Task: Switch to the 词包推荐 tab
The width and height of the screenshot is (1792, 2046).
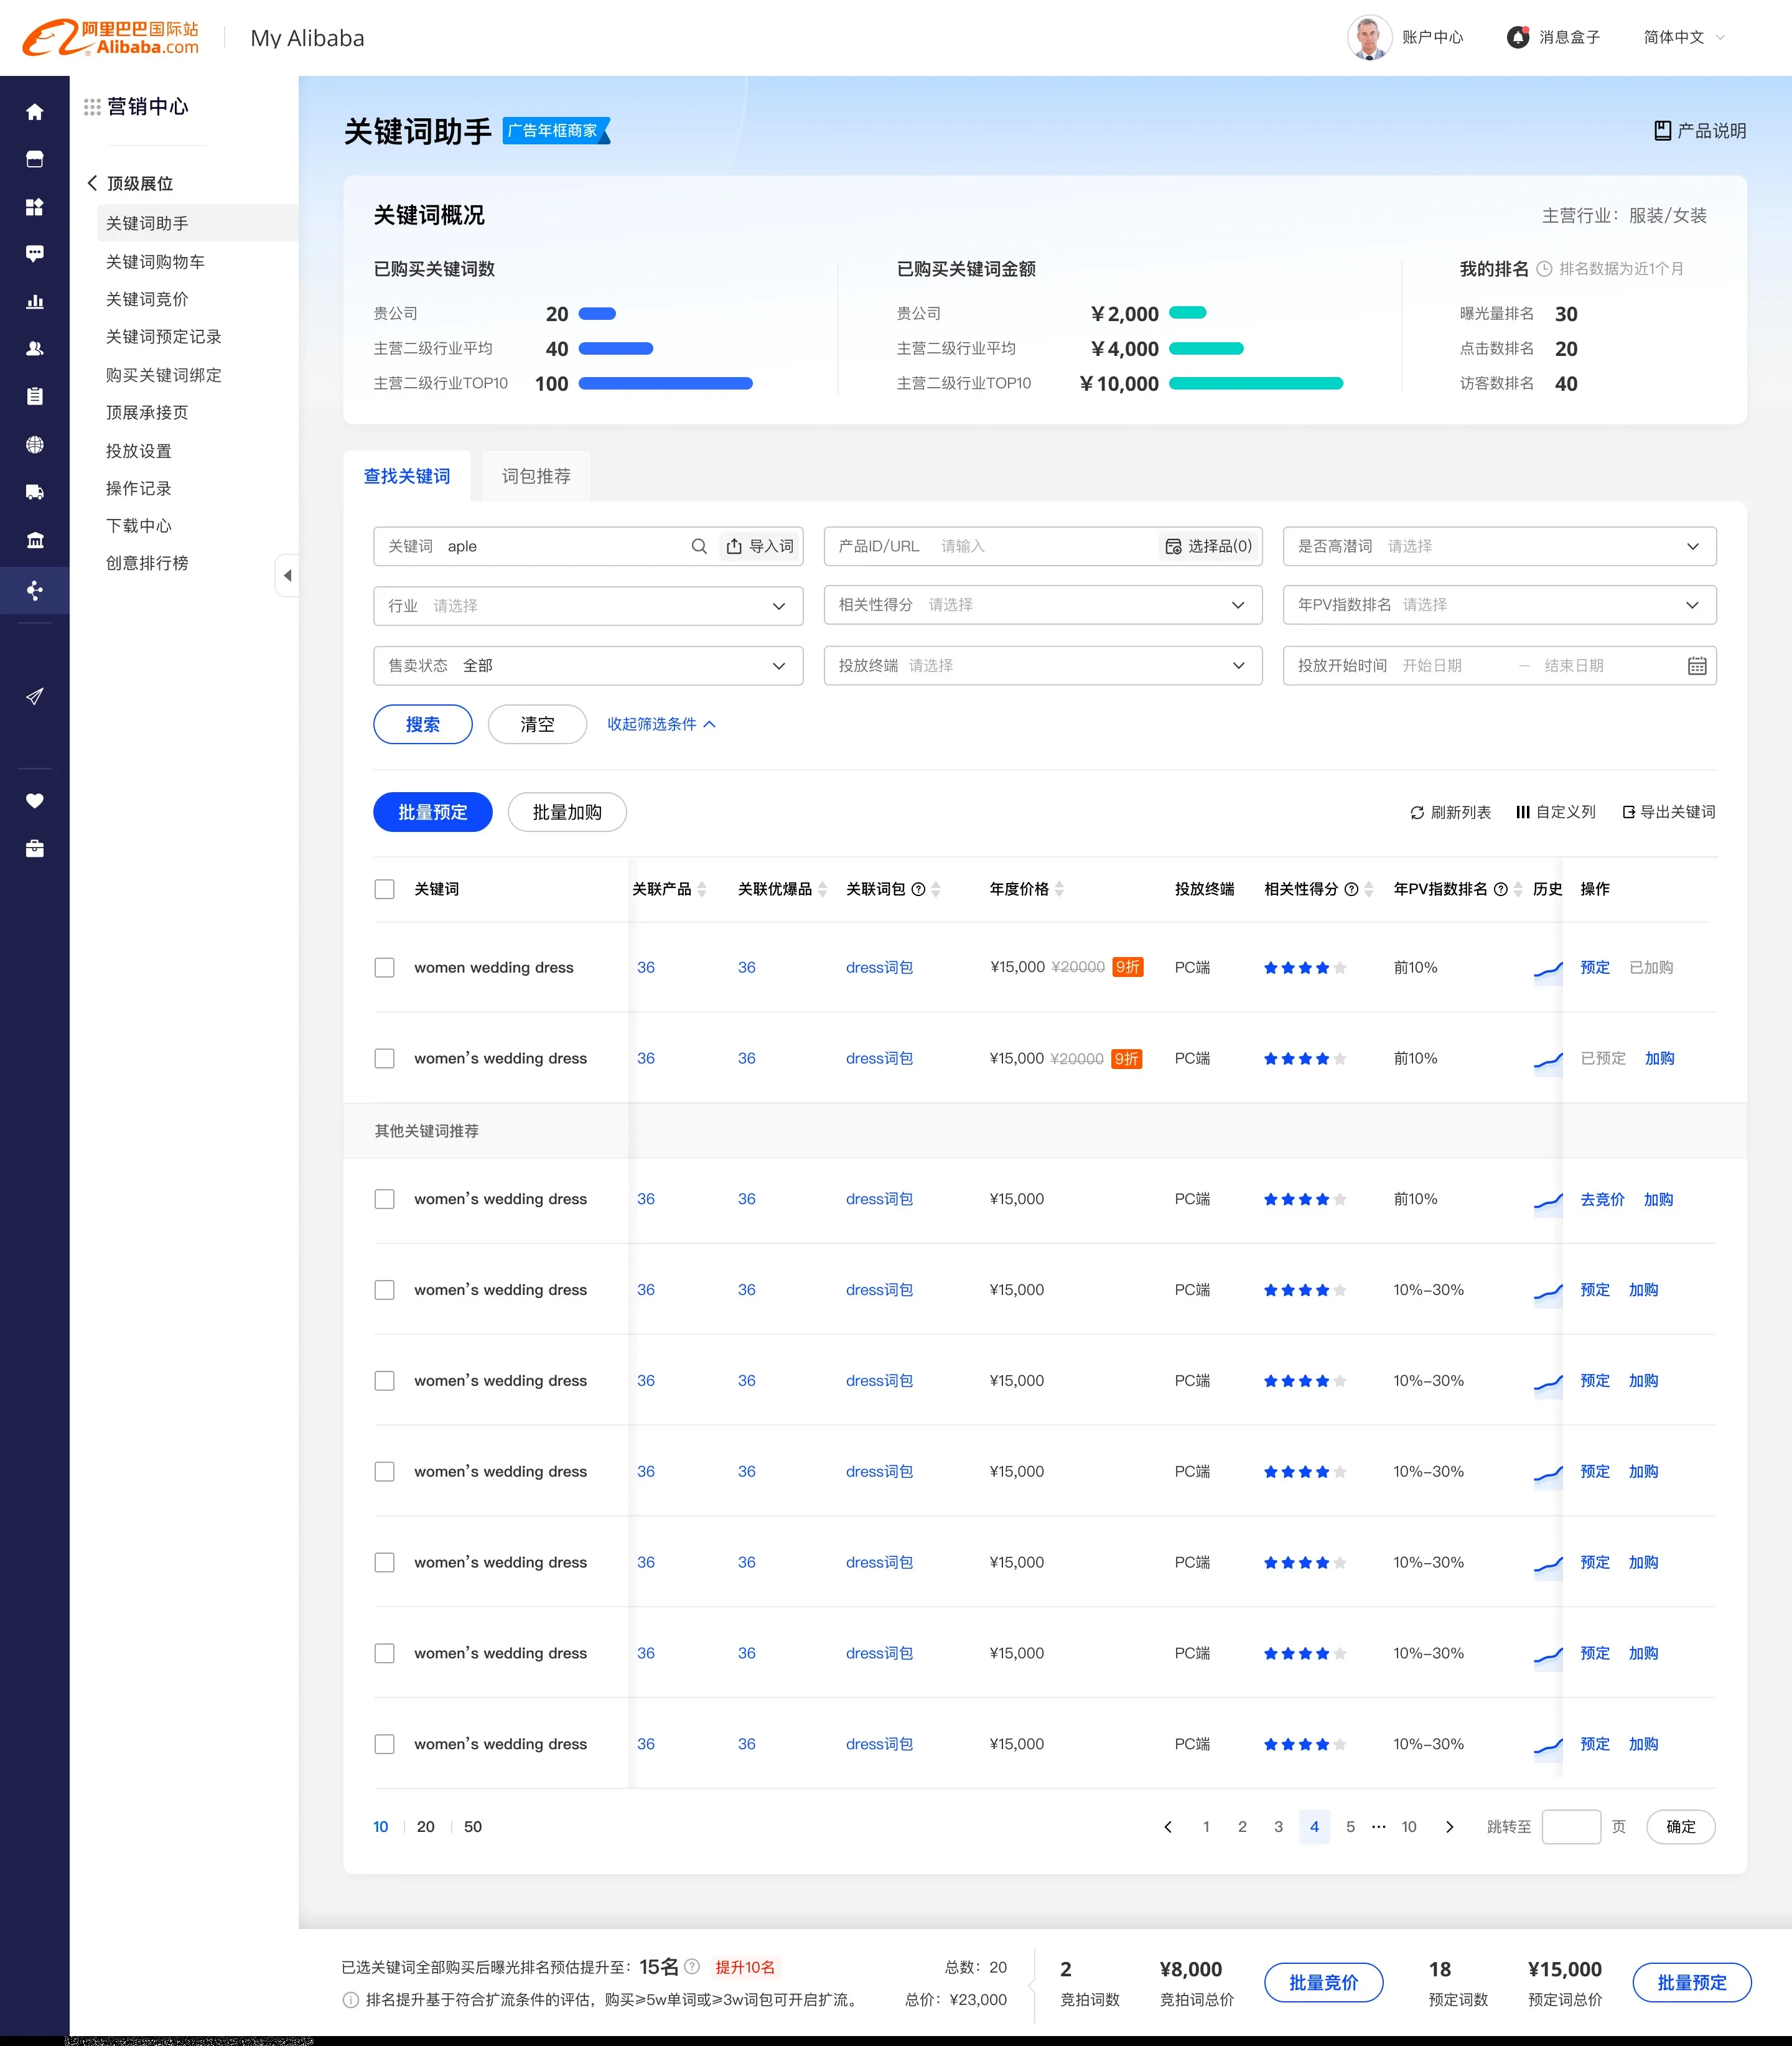Action: (x=536, y=476)
